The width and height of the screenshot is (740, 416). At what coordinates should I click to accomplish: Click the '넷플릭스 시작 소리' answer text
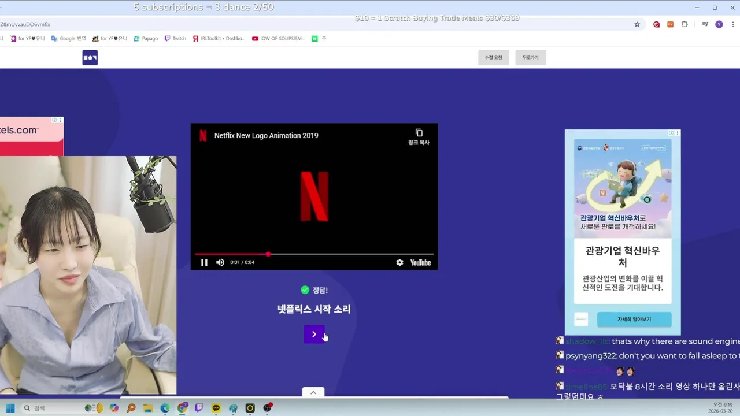tap(314, 309)
